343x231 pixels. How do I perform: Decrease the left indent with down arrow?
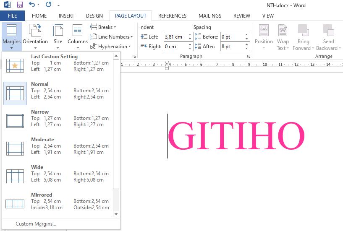[190, 39]
